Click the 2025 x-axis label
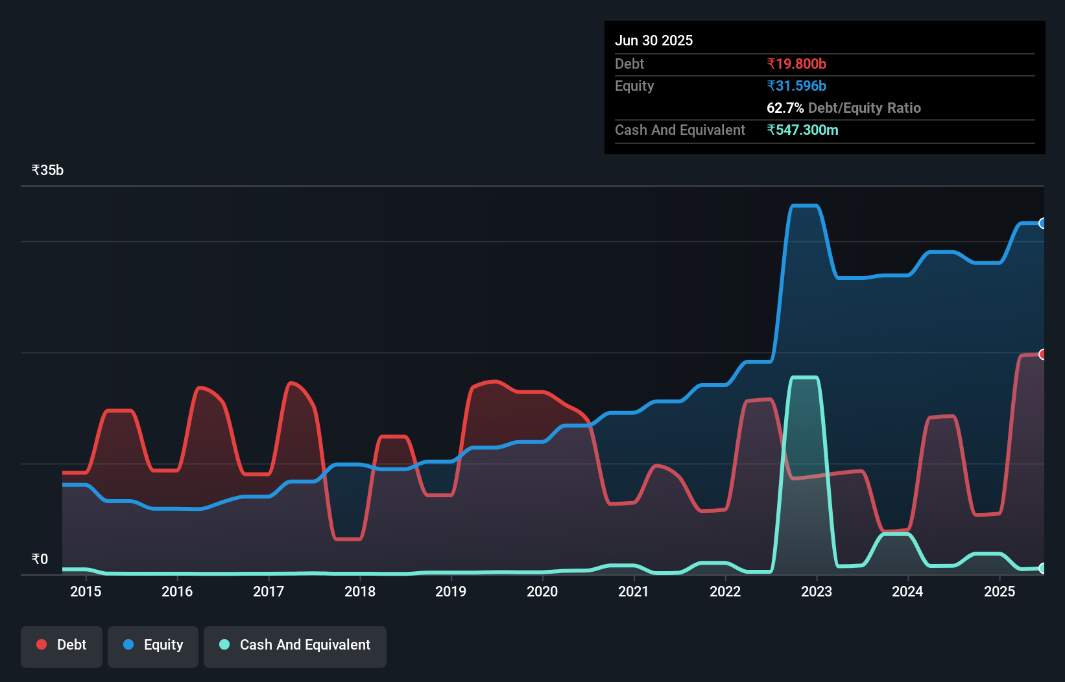1065x682 pixels. pos(999,591)
